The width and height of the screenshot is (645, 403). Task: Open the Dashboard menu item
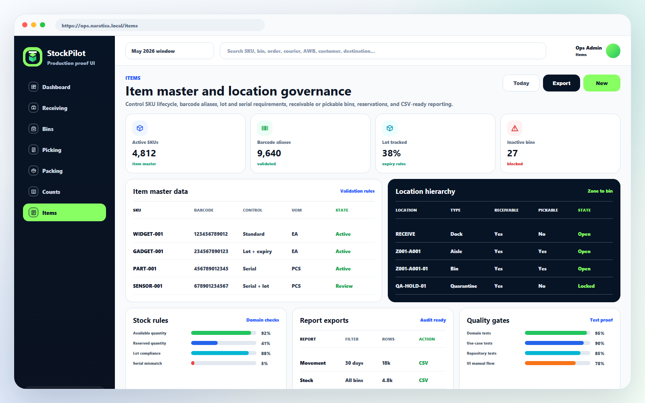[64, 87]
